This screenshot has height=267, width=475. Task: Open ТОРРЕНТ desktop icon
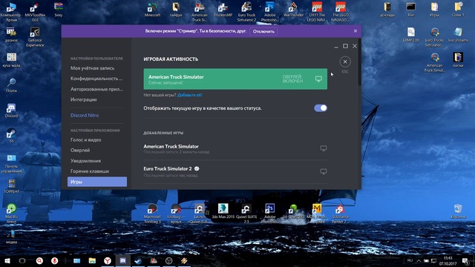[11, 186]
